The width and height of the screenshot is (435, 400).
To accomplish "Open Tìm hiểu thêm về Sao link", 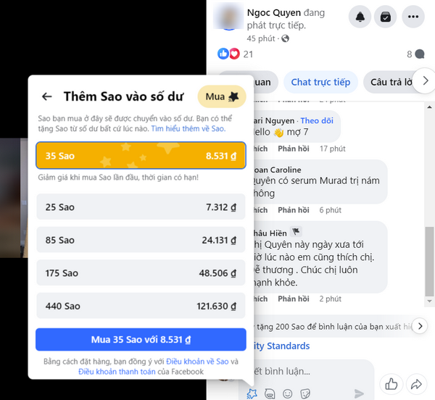I will point(188,128).
